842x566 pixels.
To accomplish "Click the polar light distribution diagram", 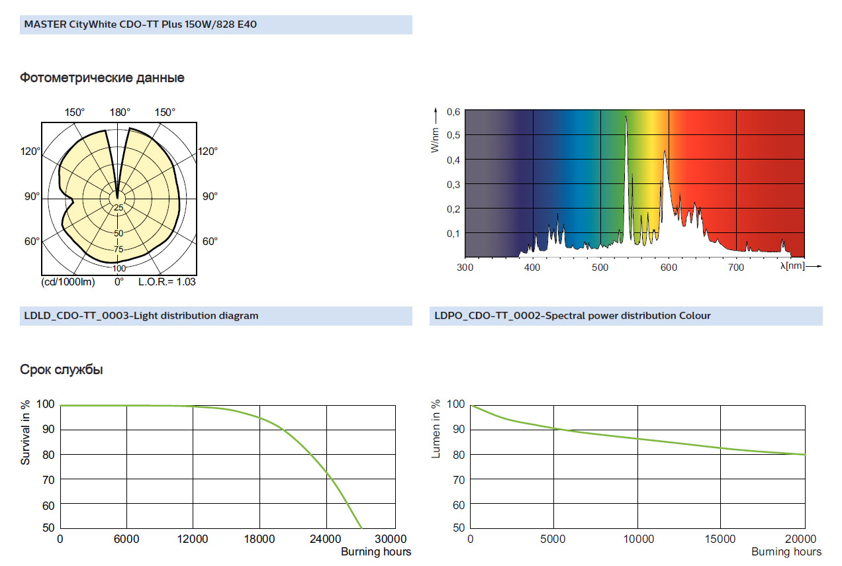I will (x=120, y=197).
